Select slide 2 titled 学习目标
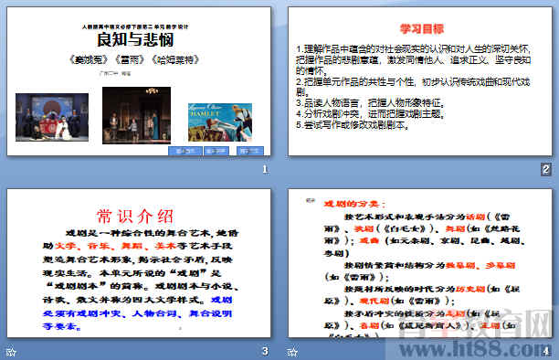The width and height of the screenshot is (559, 360). tap(420, 81)
